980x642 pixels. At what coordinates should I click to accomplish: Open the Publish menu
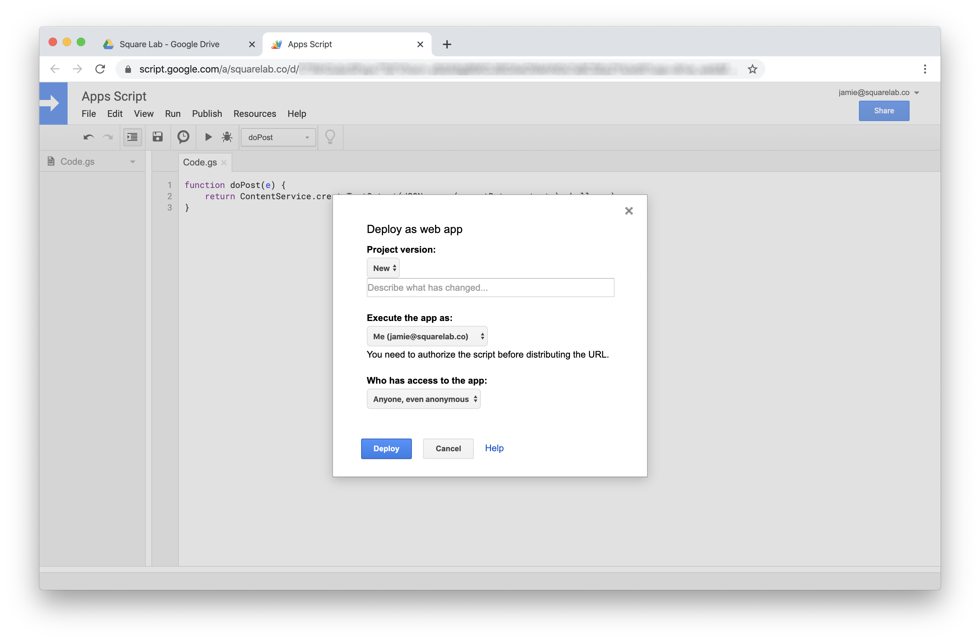[x=206, y=113]
